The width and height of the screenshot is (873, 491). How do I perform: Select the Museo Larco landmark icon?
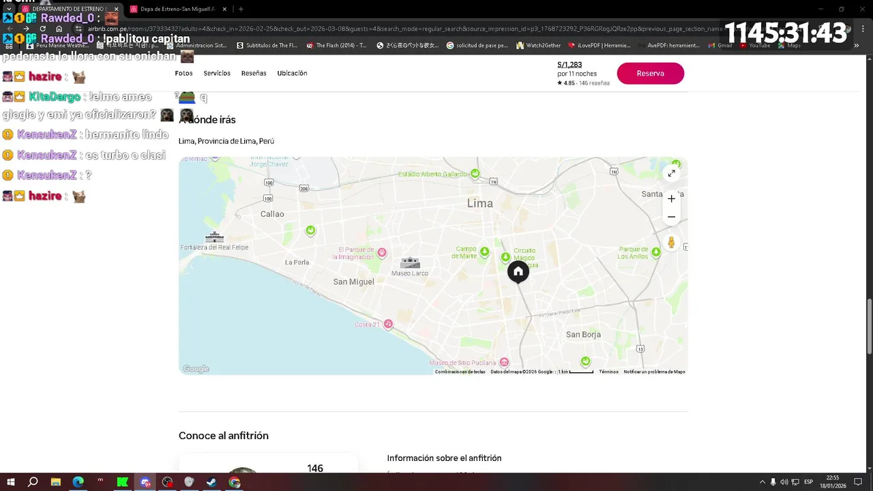click(x=410, y=263)
